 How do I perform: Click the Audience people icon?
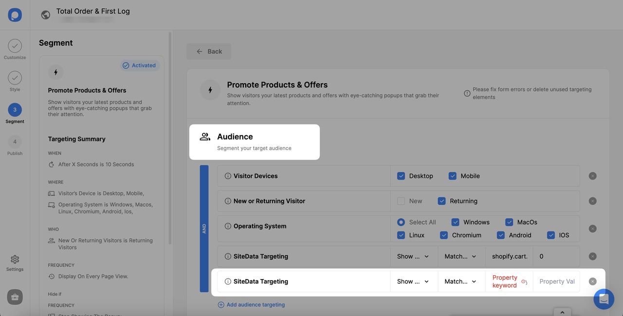[x=205, y=137]
